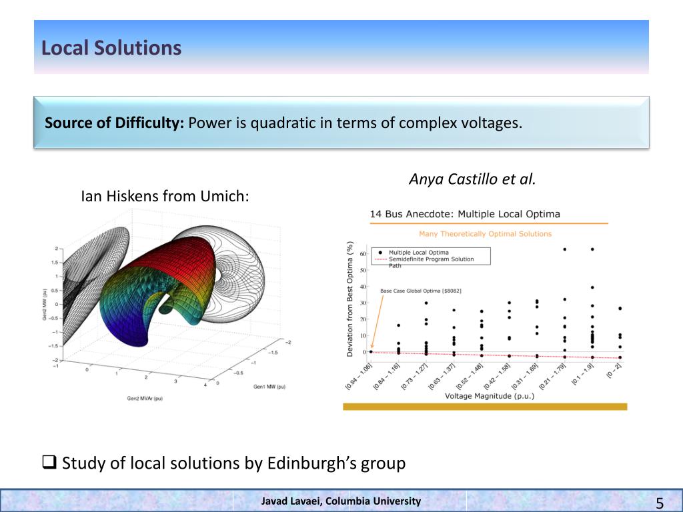Image resolution: width=683 pixels, height=512 pixels.
Task: Click the 'Local Solutions' slide title
Action: (x=111, y=48)
